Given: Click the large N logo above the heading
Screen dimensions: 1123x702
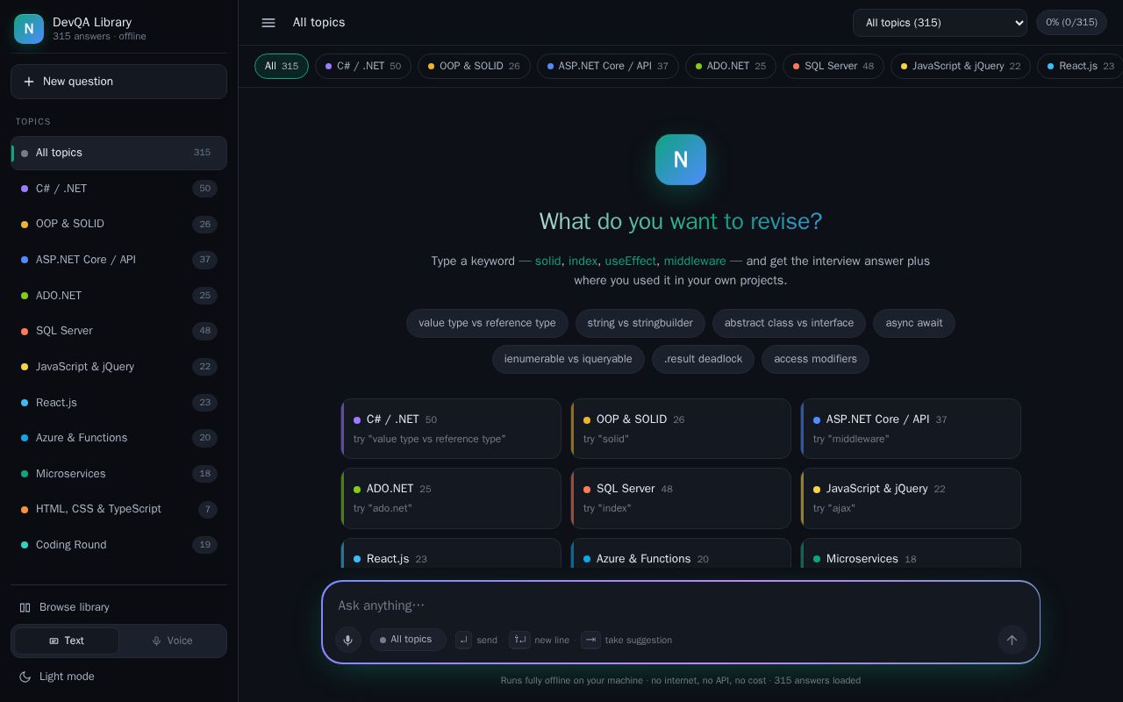Looking at the screenshot, I should [681, 160].
